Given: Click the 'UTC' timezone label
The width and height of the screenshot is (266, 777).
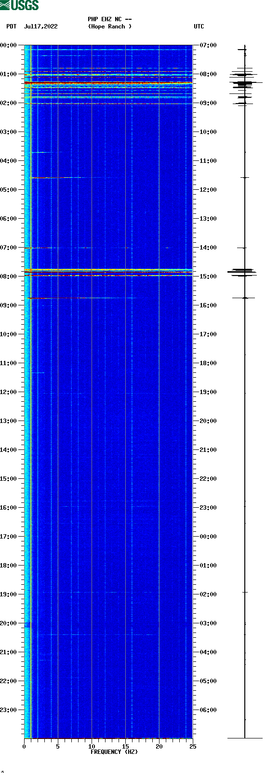Looking at the screenshot, I should (x=199, y=26).
